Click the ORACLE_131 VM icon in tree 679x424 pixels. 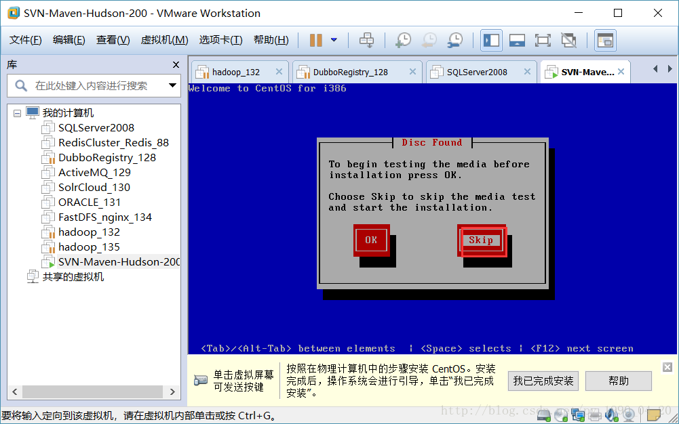[x=48, y=203]
